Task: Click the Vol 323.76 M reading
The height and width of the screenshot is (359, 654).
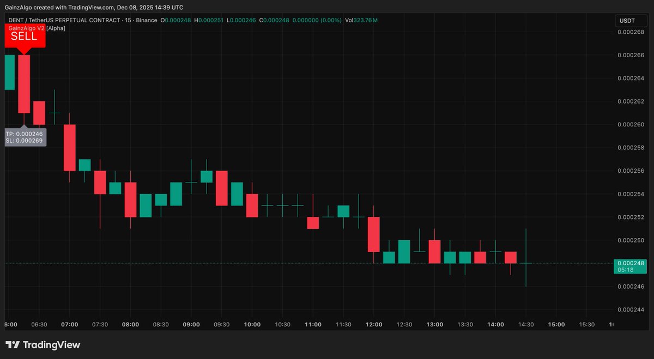Action: pos(361,20)
